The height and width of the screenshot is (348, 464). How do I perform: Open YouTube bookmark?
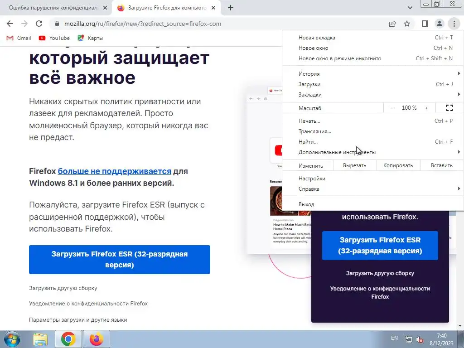pyautogui.click(x=54, y=38)
